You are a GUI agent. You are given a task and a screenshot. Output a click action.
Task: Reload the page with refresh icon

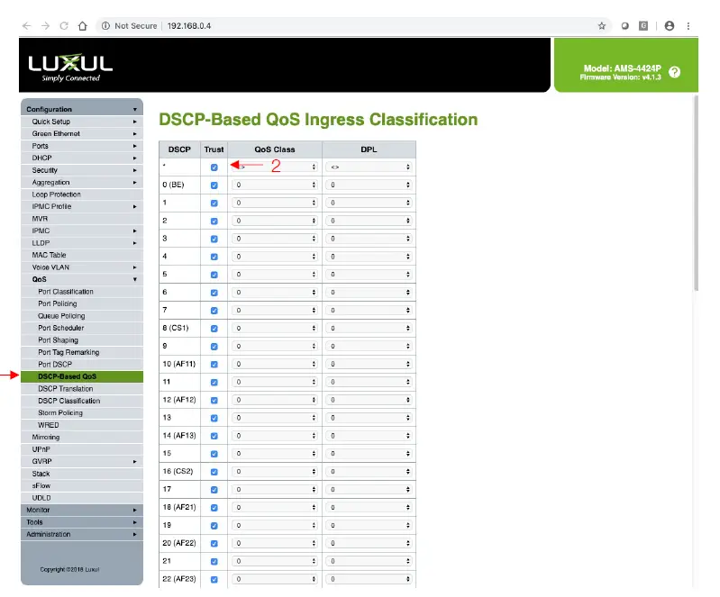64,26
